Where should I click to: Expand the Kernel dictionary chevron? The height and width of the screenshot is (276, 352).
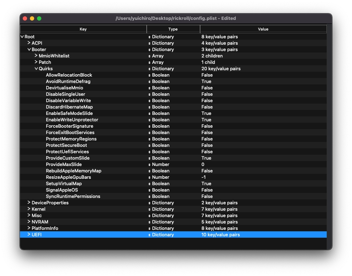click(x=29, y=209)
